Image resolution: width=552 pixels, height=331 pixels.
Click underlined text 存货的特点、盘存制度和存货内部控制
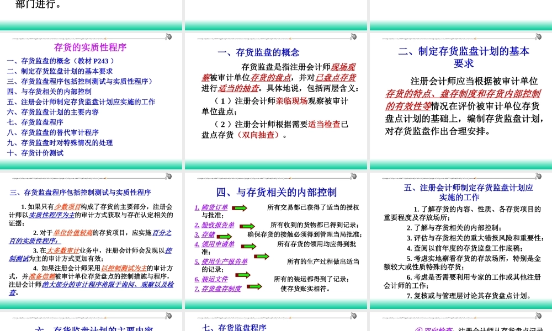pos(463,94)
